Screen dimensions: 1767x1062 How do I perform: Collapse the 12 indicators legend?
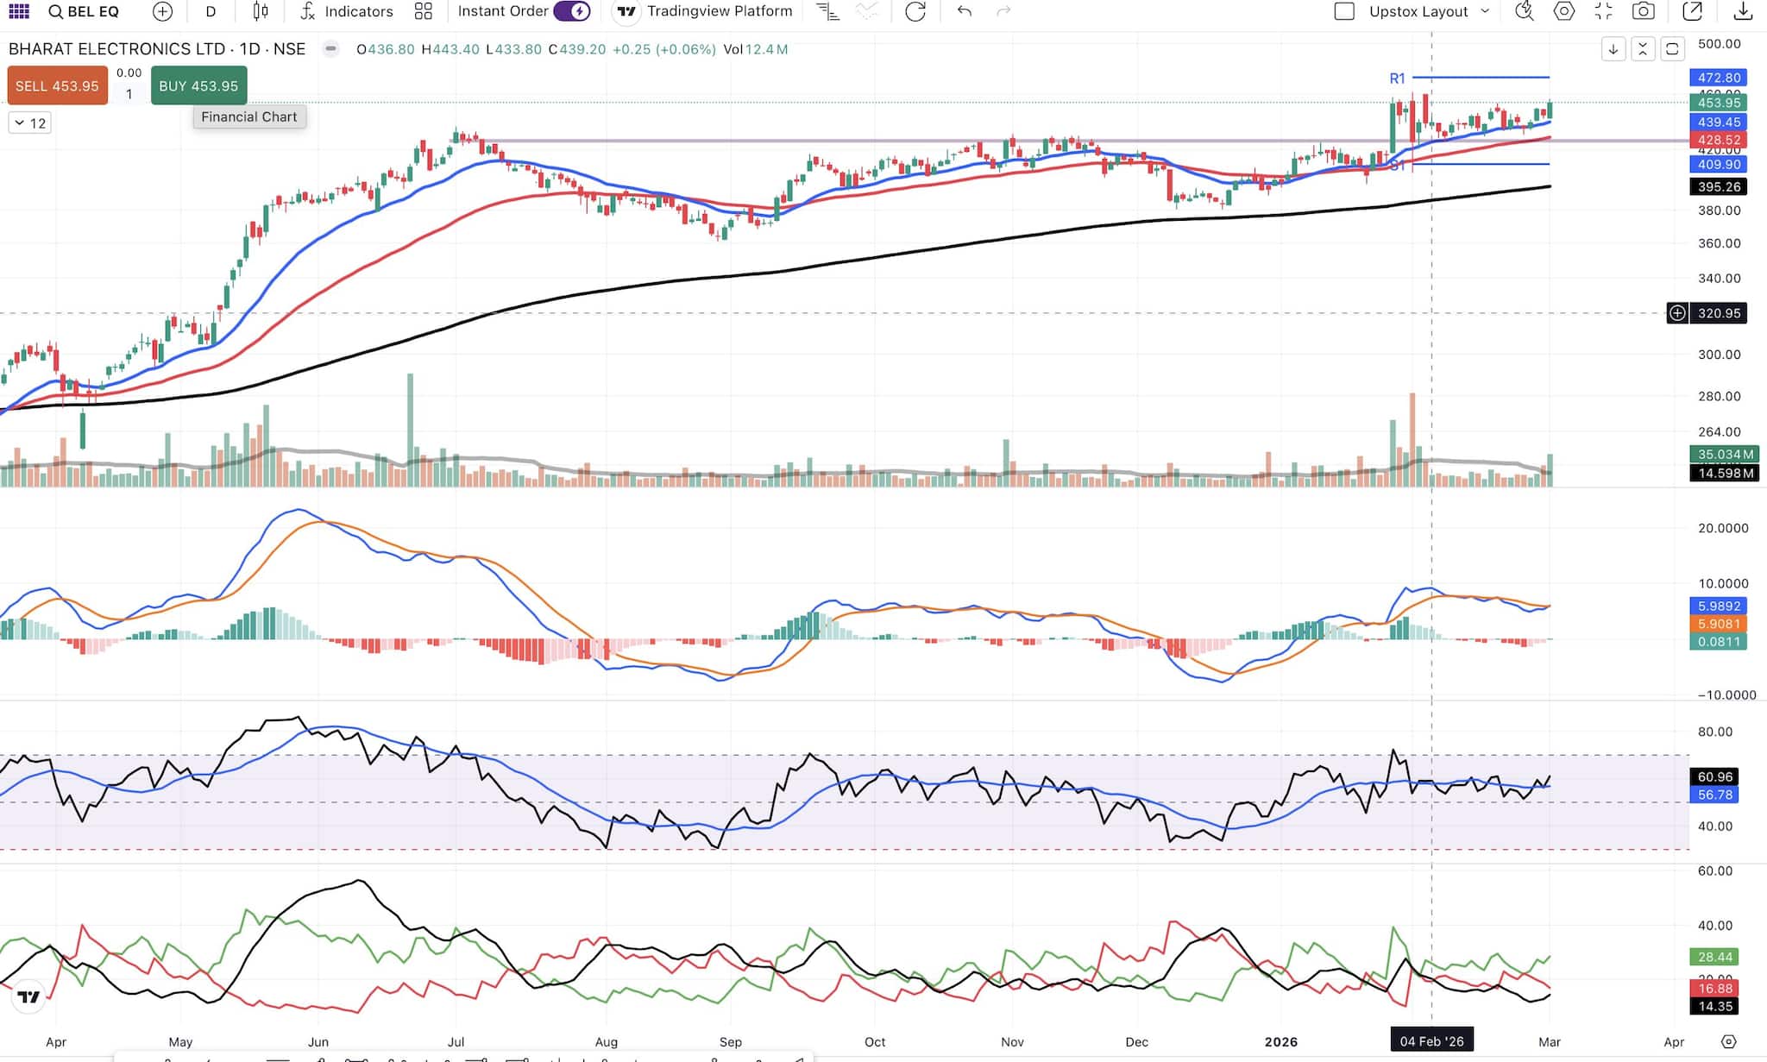[30, 123]
